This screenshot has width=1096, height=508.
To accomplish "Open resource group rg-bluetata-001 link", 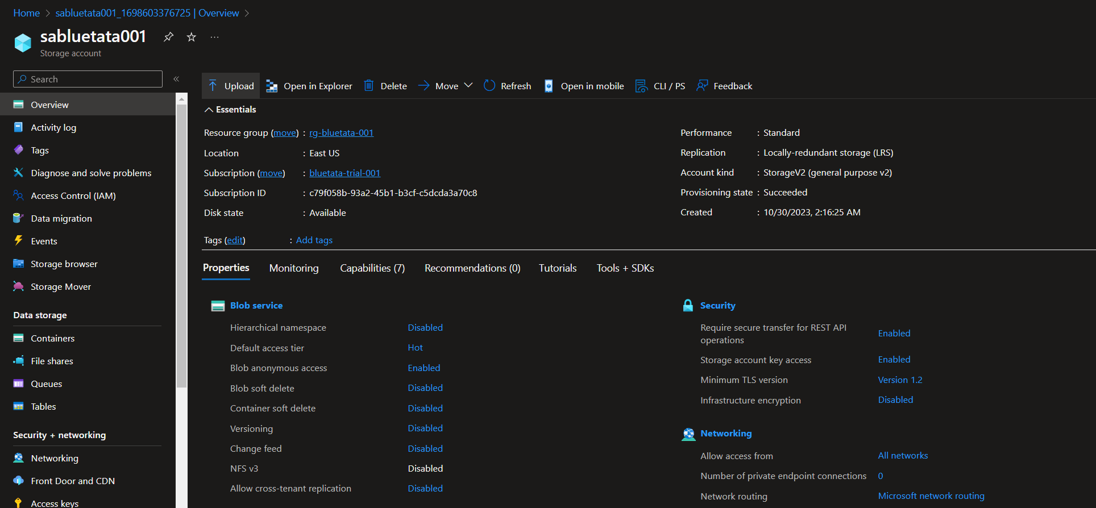I will (341, 133).
